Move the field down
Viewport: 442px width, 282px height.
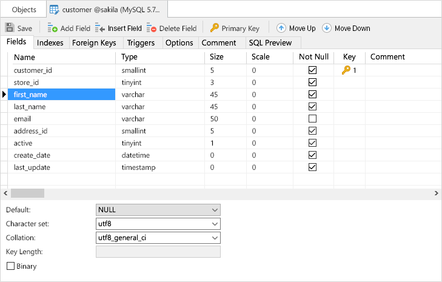tap(327, 28)
